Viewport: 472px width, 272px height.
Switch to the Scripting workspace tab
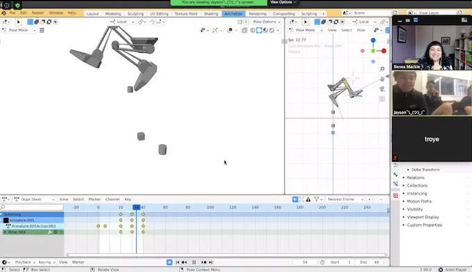(x=309, y=14)
